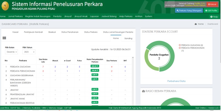Click the Rasio Beban Perkara gauge icon
Screen dimensions: 221x111
pyautogui.click(x=143, y=91)
